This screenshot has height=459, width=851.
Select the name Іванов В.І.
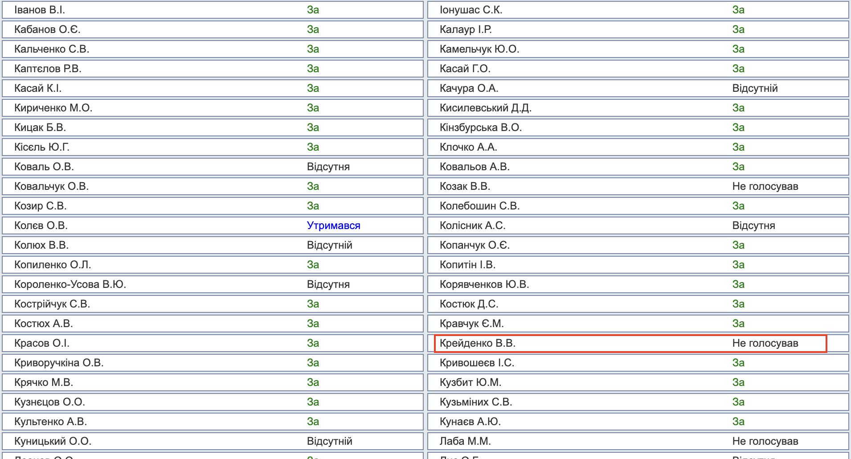pos(40,10)
